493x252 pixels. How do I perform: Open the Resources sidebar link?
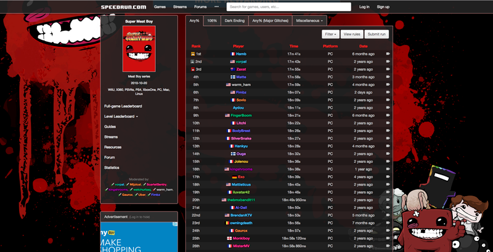[x=113, y=147]
